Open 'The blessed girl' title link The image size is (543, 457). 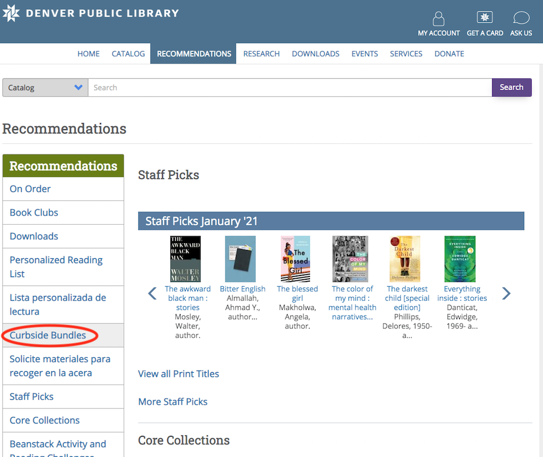298,293
